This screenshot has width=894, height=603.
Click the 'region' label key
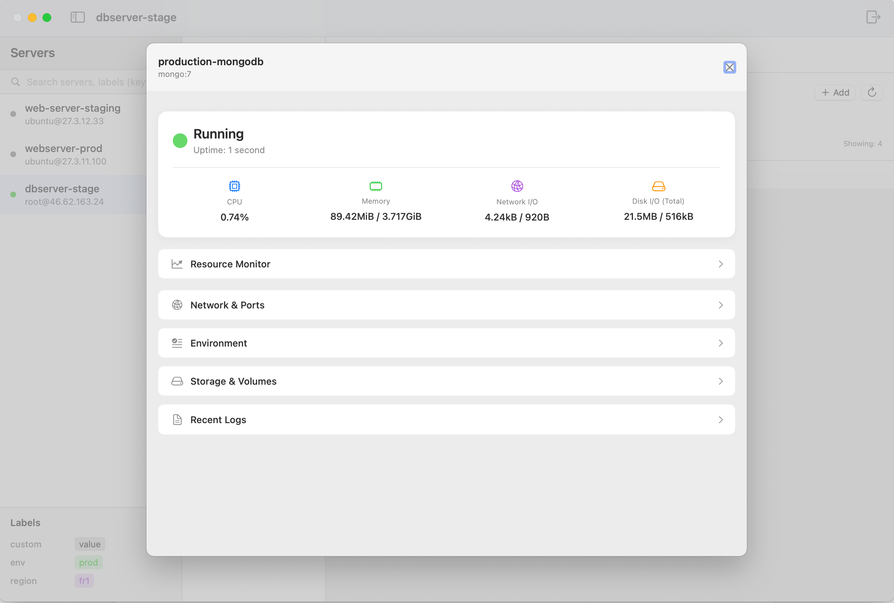tap(23, 581)
